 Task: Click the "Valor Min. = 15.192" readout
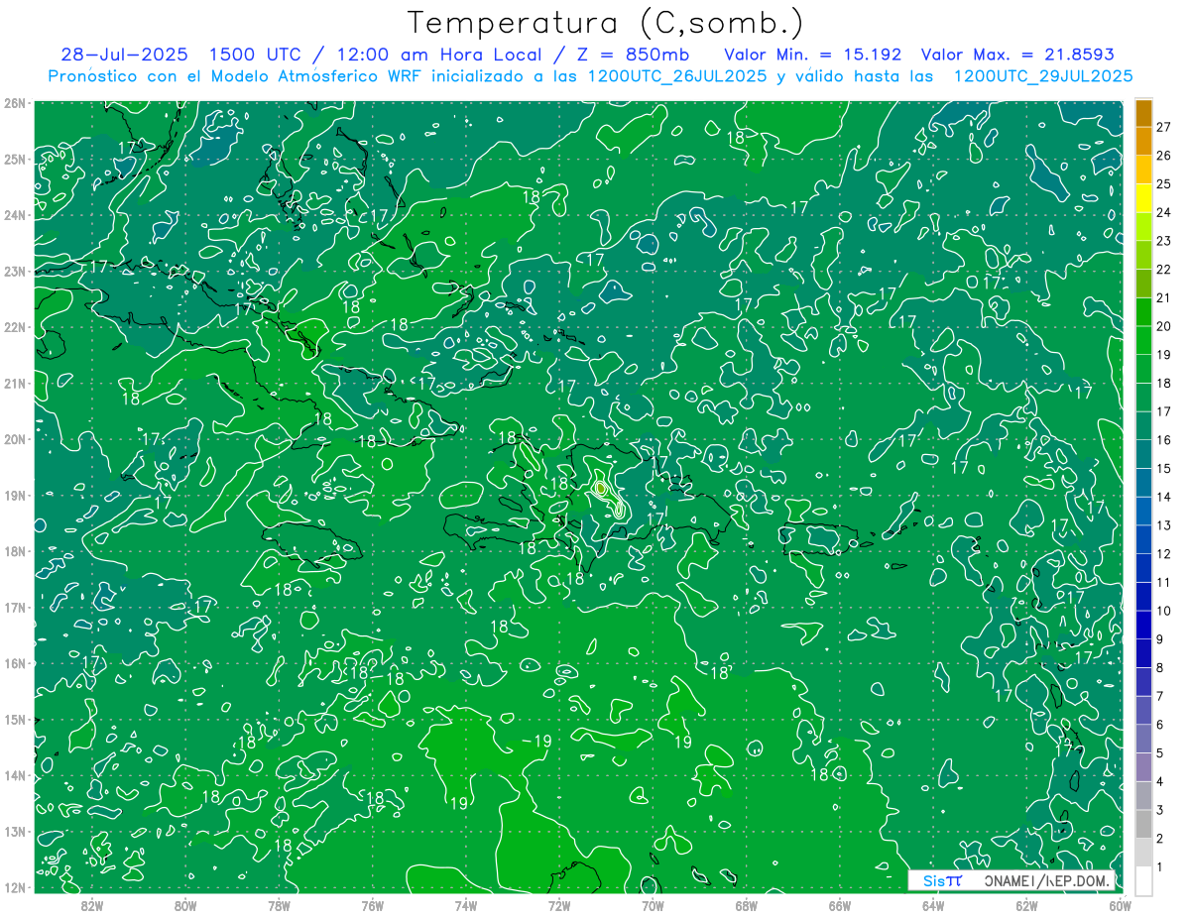pos(813,55)
